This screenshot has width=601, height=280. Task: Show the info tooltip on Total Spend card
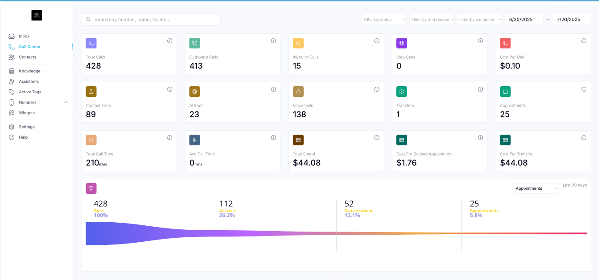[377, 137]
